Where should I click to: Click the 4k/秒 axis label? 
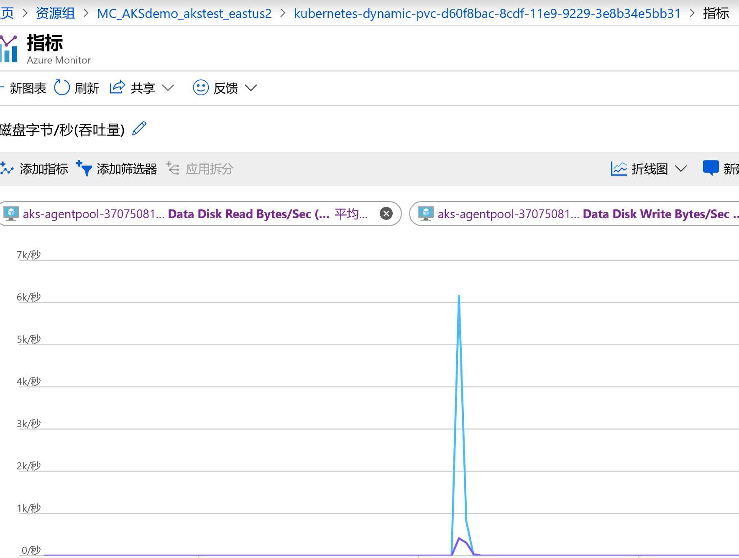29,381
